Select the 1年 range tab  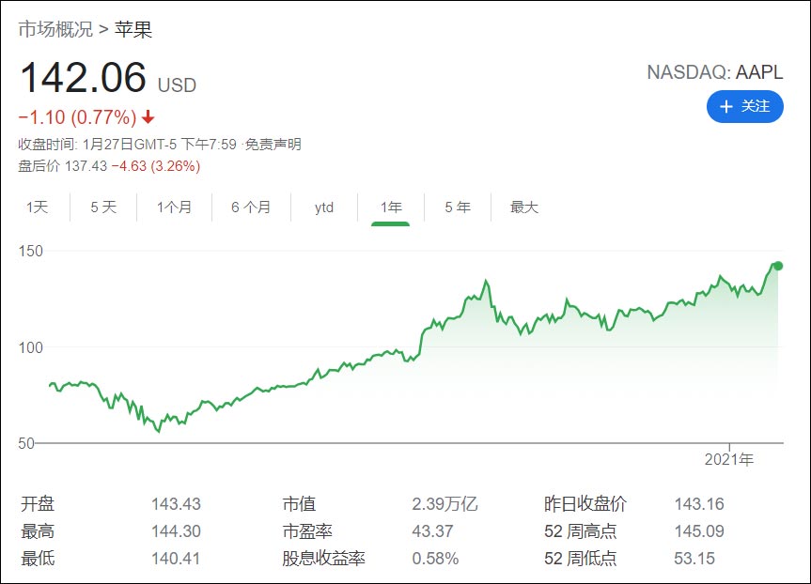point(391,207)
